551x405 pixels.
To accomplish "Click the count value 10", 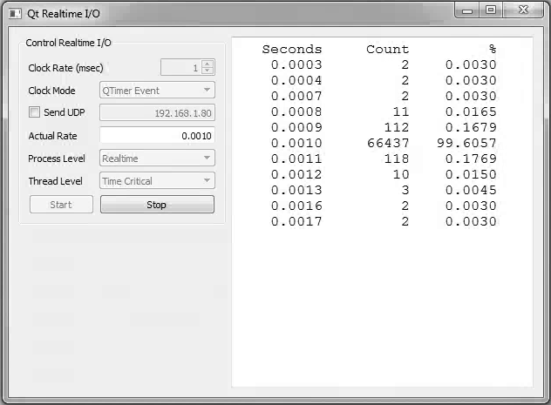I will point(401,174).
